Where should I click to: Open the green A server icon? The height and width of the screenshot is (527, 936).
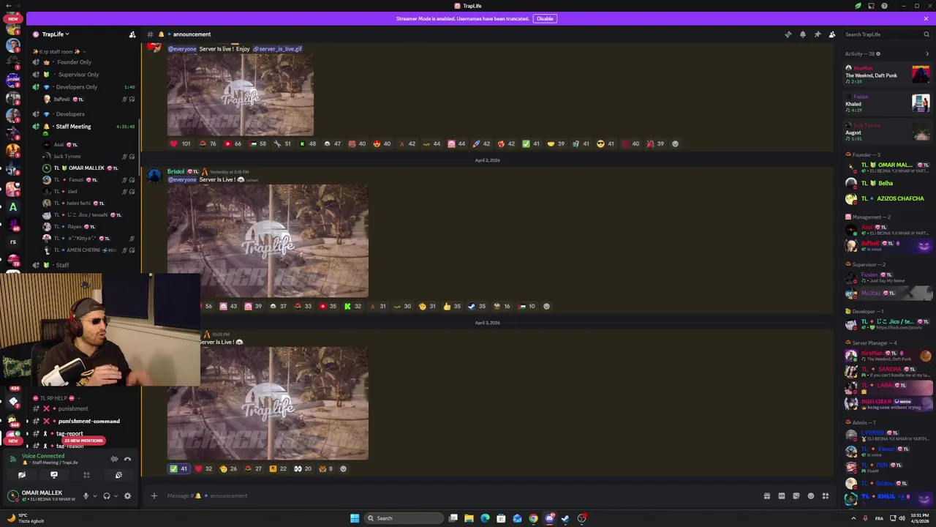(x=12, y=207)
